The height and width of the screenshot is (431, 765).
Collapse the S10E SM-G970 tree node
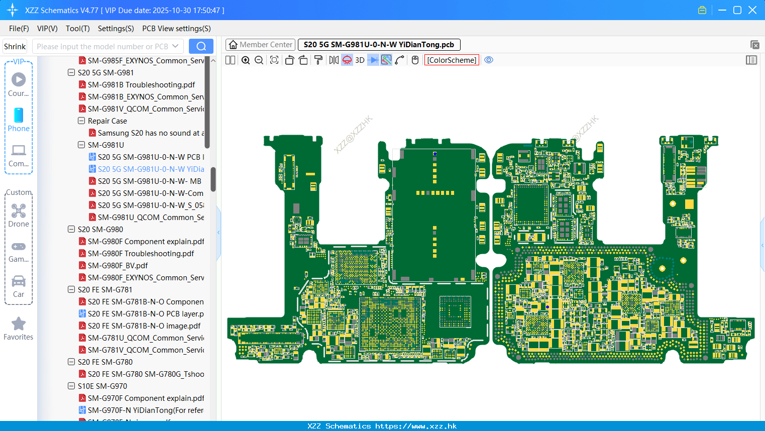71,386
